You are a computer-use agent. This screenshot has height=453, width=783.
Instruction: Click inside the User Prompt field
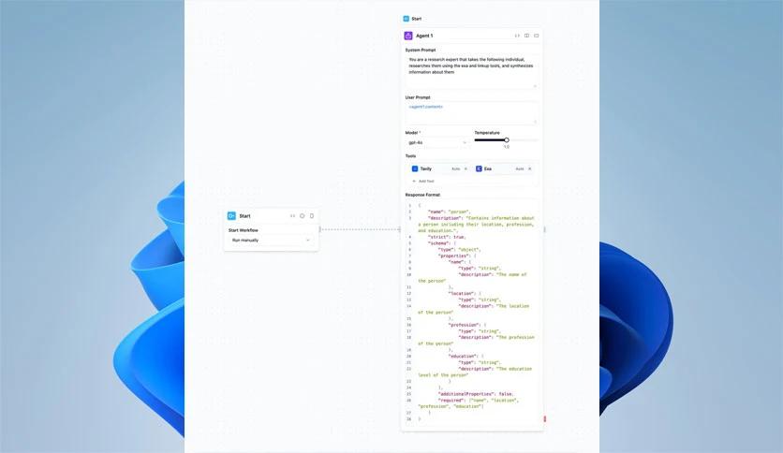(472, 113)
